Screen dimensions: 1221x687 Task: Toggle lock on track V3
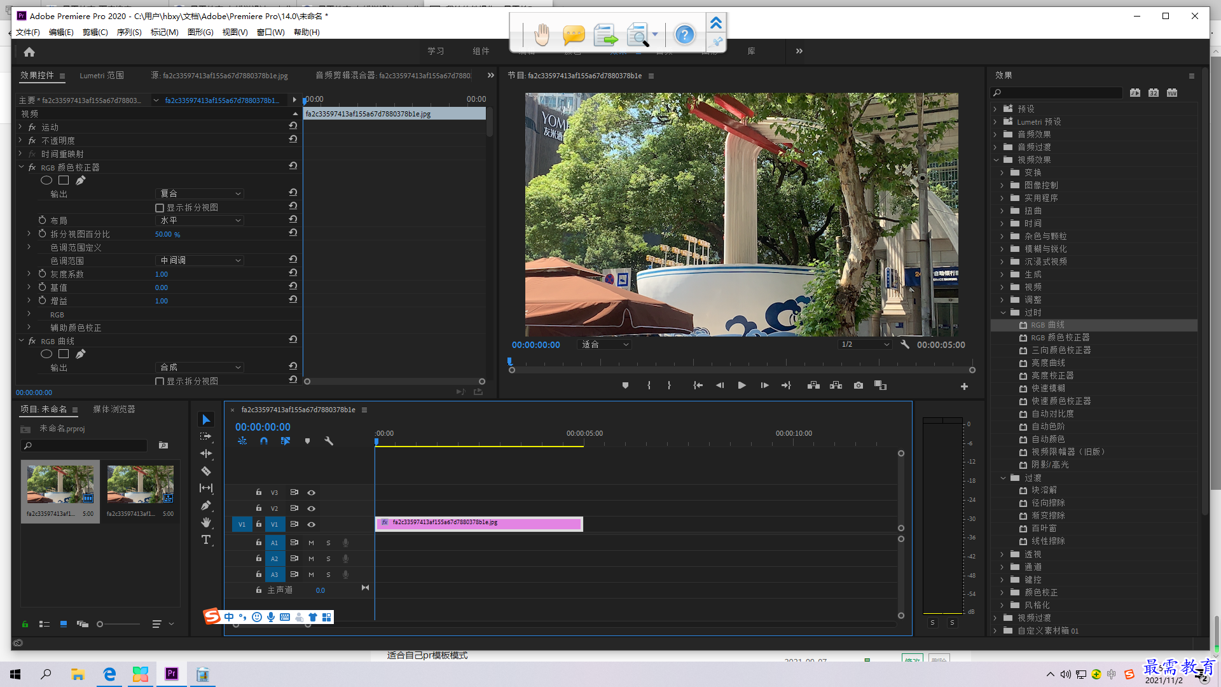[x=259, y=492]
